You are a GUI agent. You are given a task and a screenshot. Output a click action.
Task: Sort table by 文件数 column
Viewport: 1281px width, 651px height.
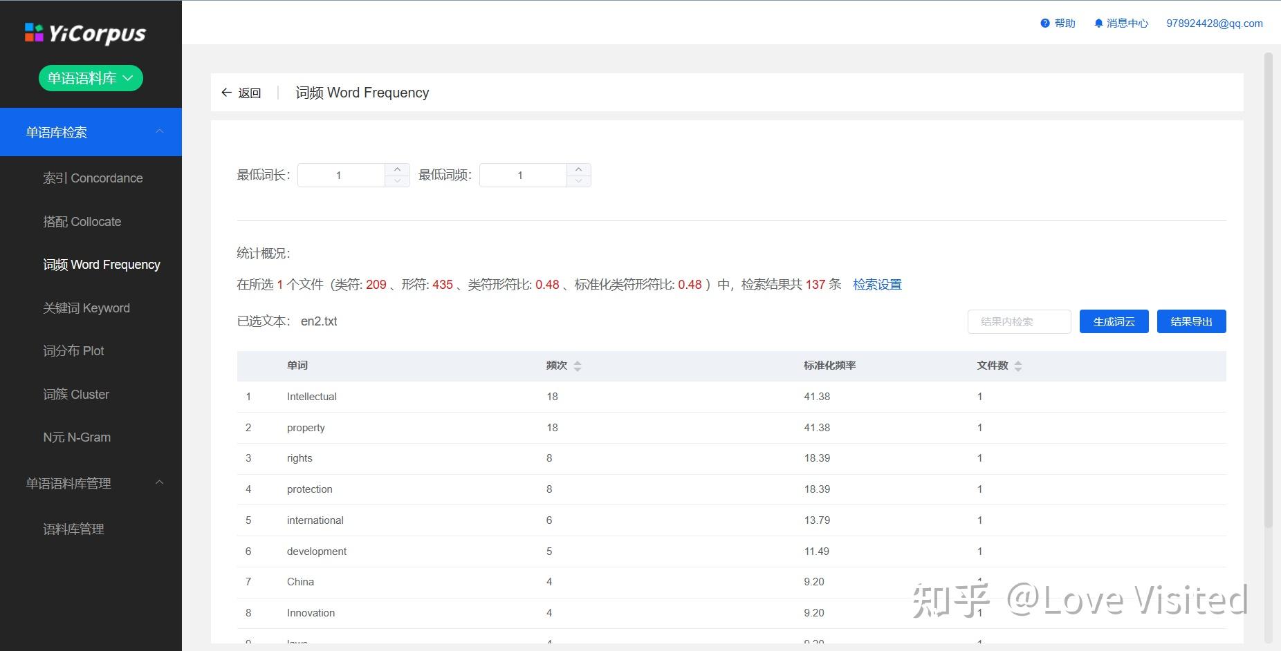(x=1018, y=366)
